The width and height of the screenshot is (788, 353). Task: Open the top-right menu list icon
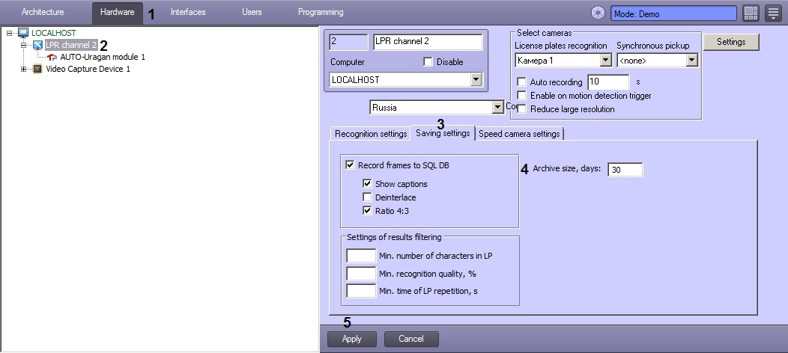(773, 13)
